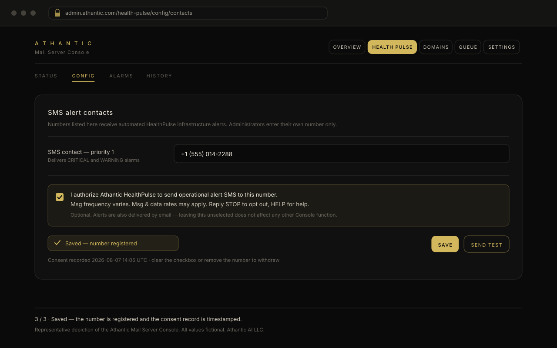Click the 'Mail Server Console' subtitle
557x348 pixels.
pyautogui.click(x=62, y=52)
